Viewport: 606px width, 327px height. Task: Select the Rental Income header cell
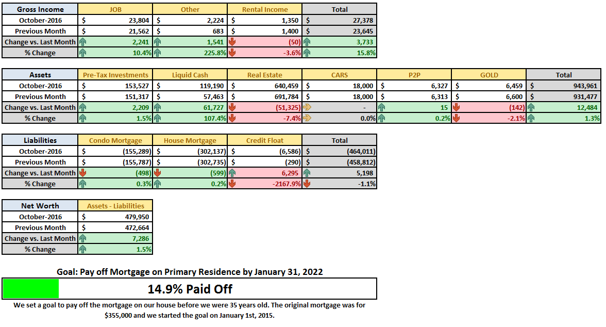[265, 9]
